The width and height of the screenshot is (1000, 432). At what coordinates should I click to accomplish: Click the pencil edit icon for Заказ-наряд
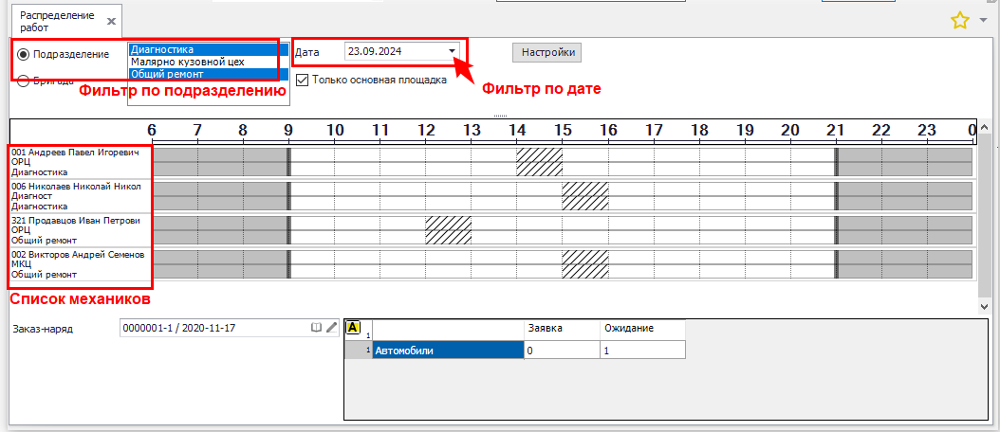point(331,328)
